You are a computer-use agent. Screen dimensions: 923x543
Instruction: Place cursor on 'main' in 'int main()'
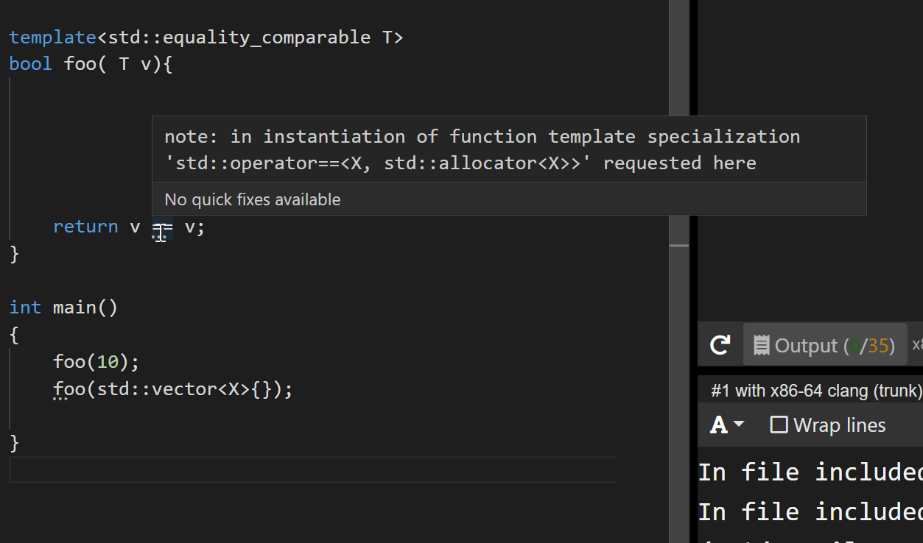click(x=74, y=307)
